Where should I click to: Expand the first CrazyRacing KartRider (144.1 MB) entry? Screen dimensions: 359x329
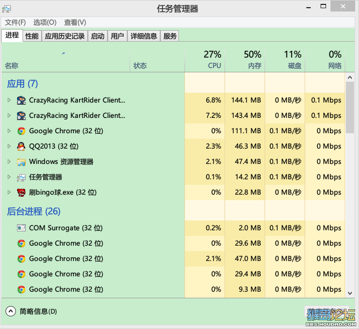(x=9, y=100)
